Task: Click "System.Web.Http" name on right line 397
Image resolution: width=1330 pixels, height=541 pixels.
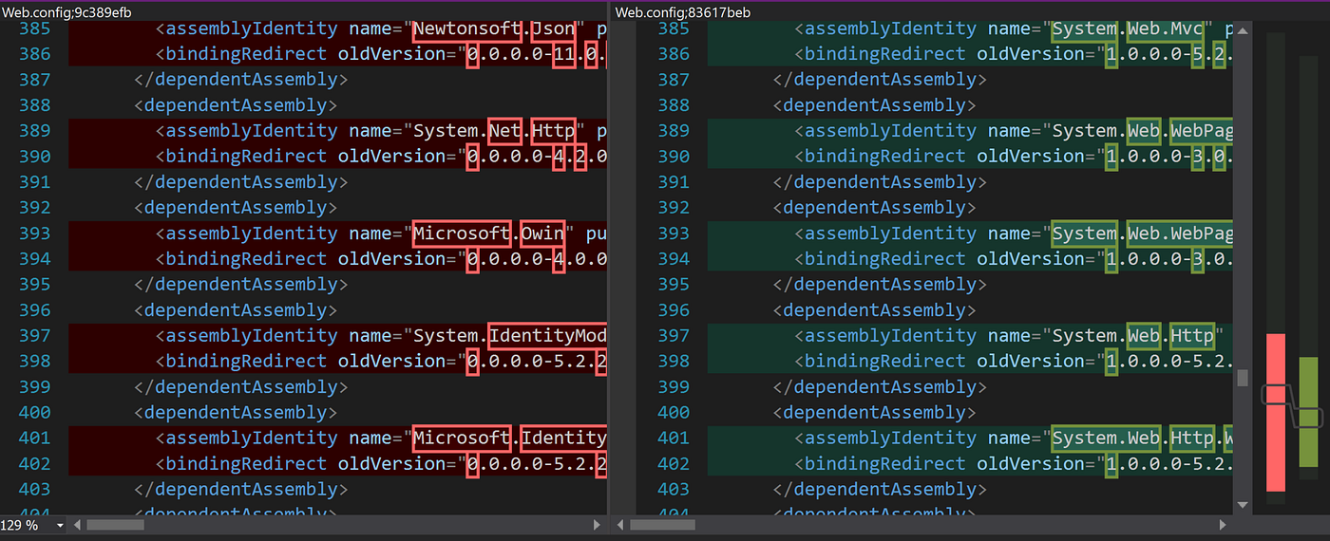Action: pyautogui.click(x=1132, y=336)
